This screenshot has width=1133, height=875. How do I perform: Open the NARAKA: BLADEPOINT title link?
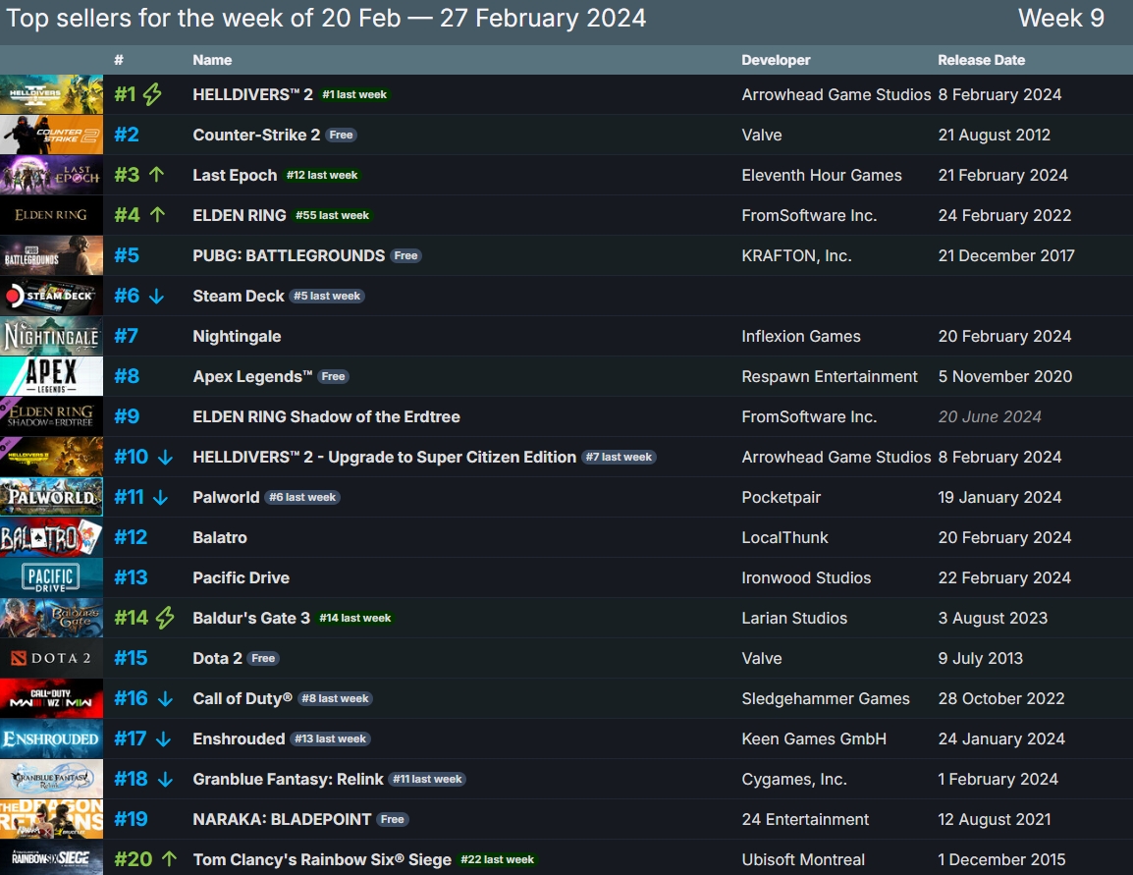[282, 819]
